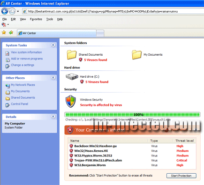Go back with the browser Back arrow
Screen dimensions: 204x185
5,11
